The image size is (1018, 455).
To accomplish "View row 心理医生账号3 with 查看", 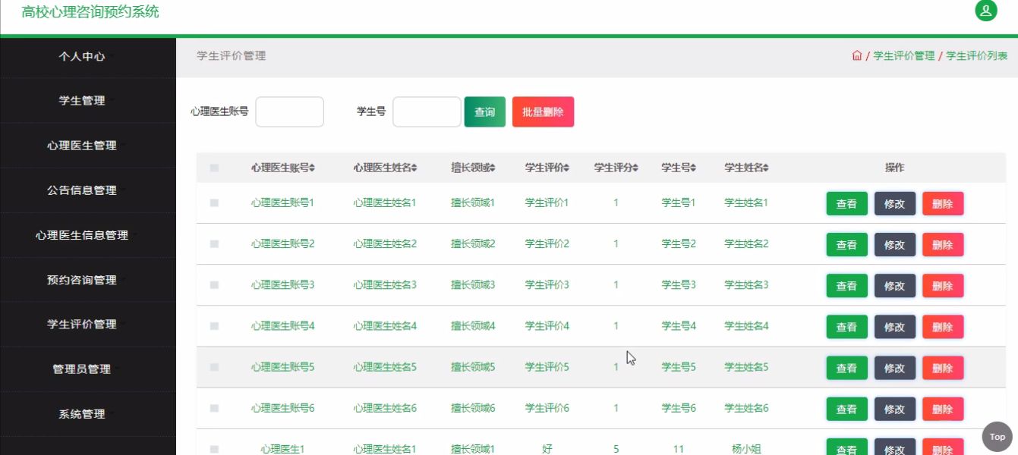I will tap(846, 286).
